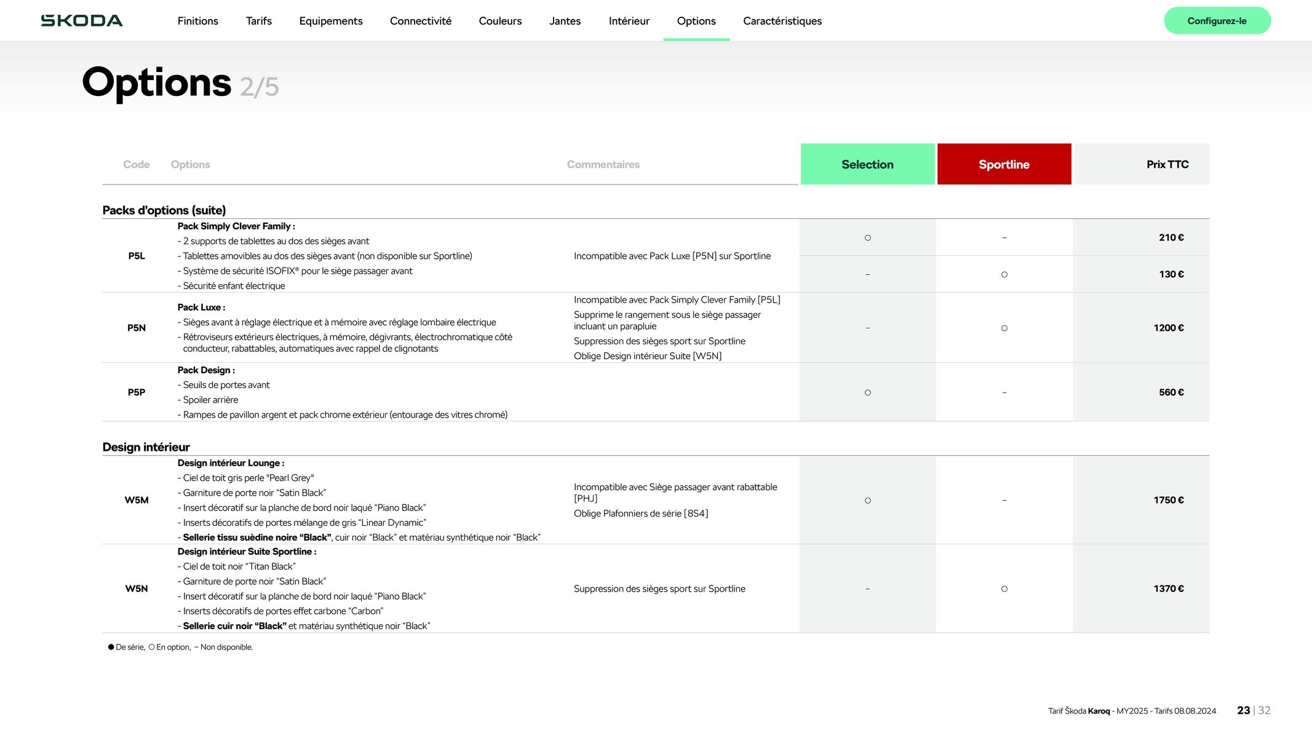
Task: Toggle Selection option for W5M design
Action: point(868,500)
